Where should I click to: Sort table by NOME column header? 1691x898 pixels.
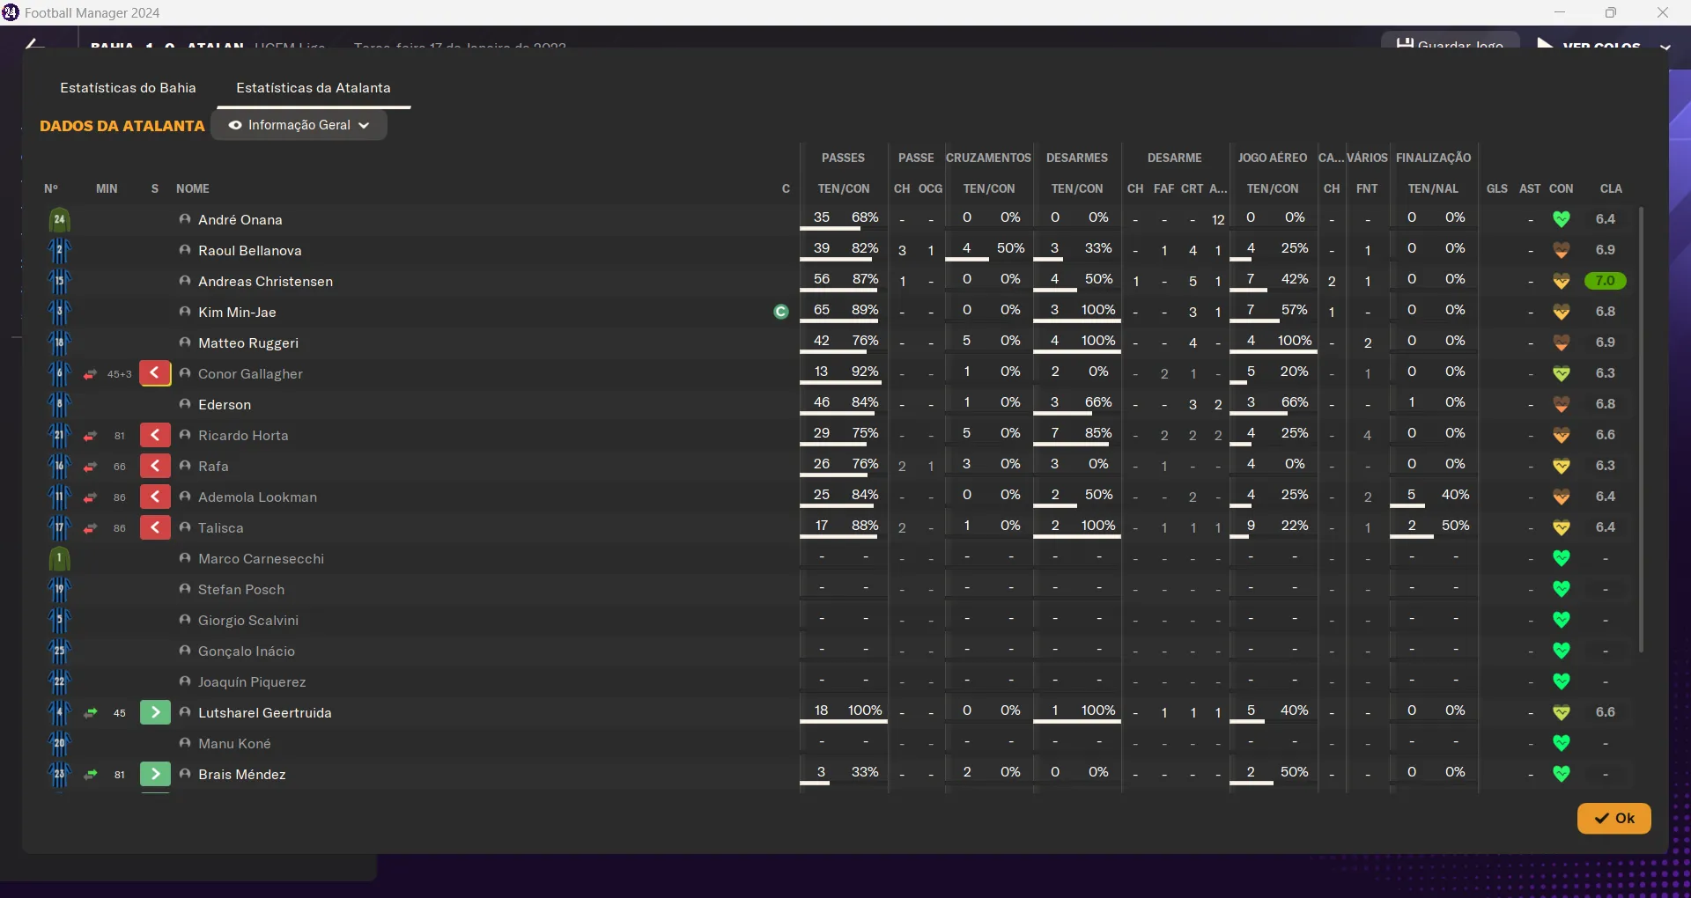(x=193, y=188)
